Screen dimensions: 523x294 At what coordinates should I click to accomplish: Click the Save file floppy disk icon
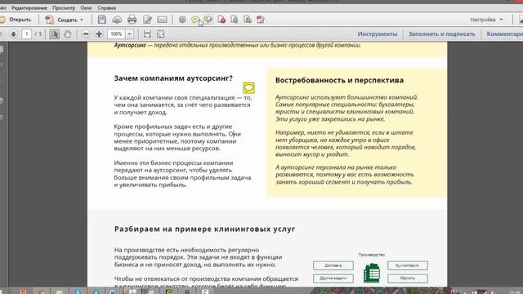click(101, 20)
